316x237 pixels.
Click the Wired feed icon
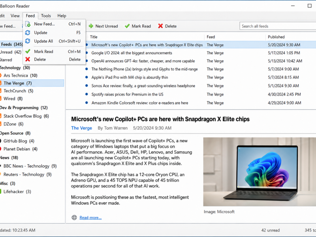(1, 98)
